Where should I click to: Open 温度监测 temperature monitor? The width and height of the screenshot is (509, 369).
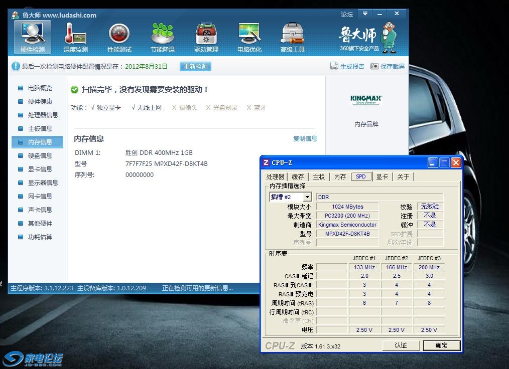(76, 37)
